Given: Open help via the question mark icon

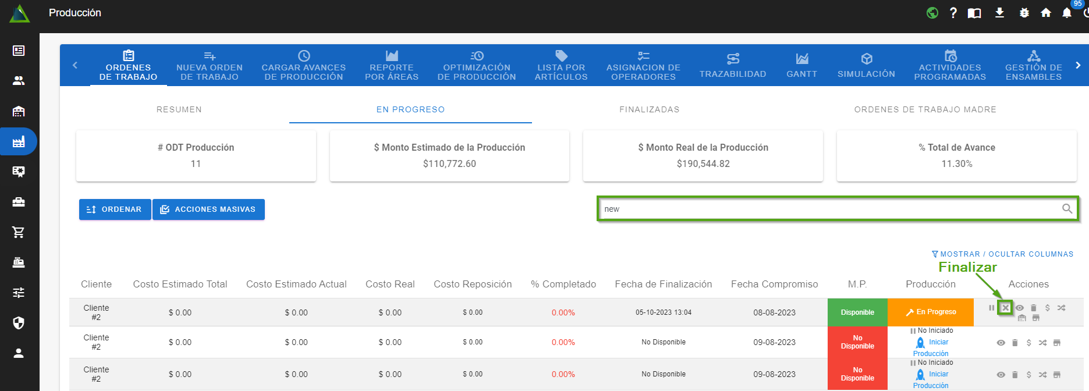Looking at the screenshot, I should pyautogui.click(x=953, y=13).
